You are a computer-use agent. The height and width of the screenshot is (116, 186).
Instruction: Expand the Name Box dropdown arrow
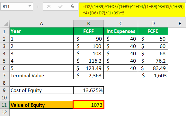pyautogui.click(x=30, y=6)
